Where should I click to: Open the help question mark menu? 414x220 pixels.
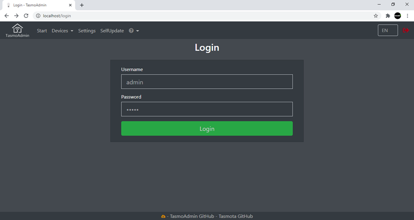pos(134,31)
